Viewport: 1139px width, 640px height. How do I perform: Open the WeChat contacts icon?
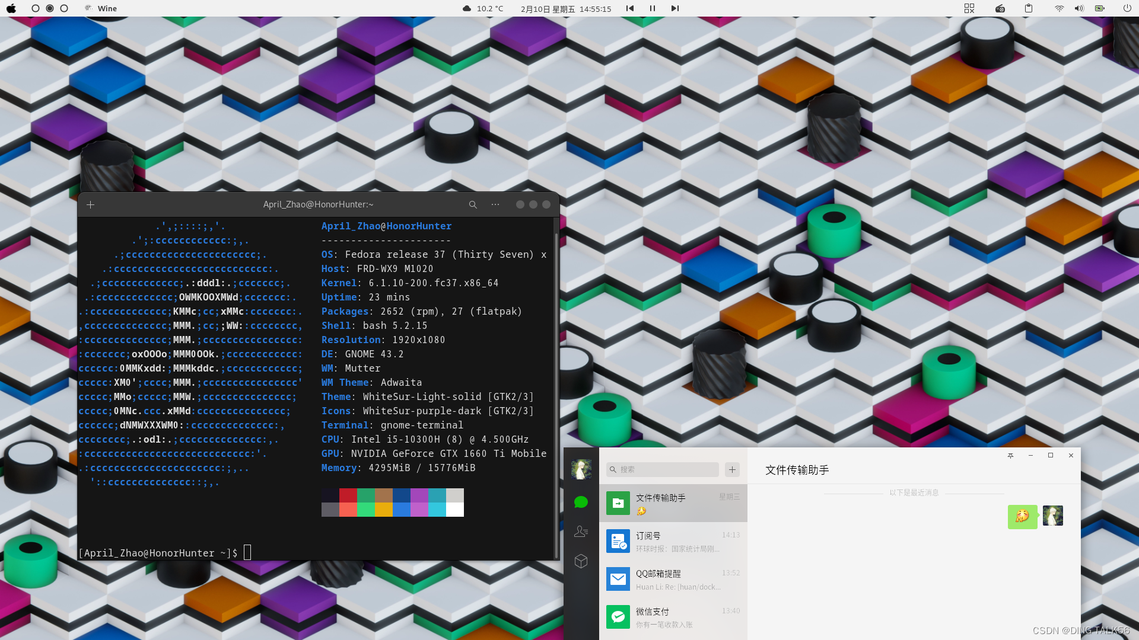tap(581, 532)
